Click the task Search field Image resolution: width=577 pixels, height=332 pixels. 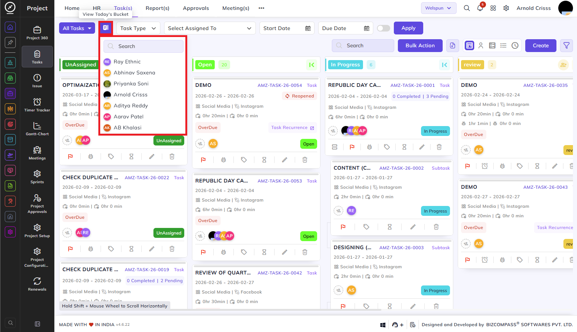pos(363,45)
